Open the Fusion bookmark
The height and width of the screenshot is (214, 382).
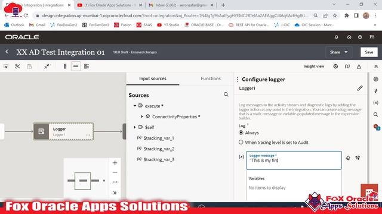coord(123,25)
